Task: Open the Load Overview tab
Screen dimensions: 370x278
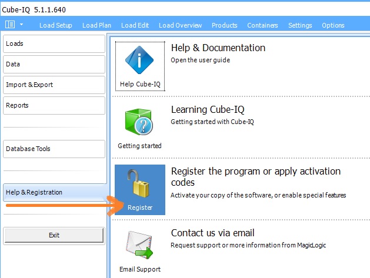Action: tap(180, 25)
